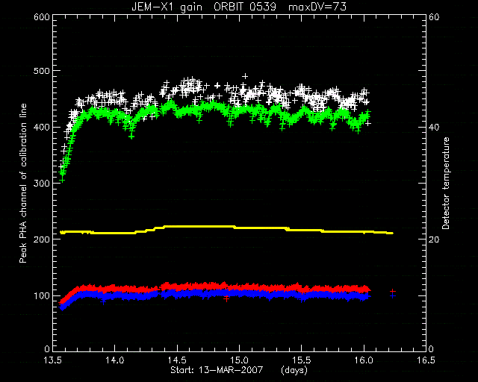Select the 600 tick label on left axis
This screenshot has width=478, height=382.
pyautogui.click(x=42, y=17)
